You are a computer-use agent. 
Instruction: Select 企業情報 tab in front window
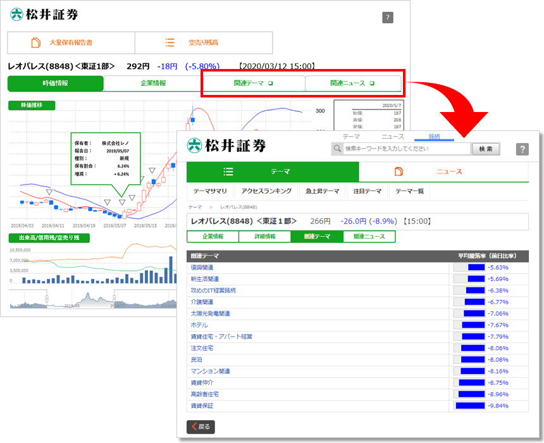click(x=213, y=237)
